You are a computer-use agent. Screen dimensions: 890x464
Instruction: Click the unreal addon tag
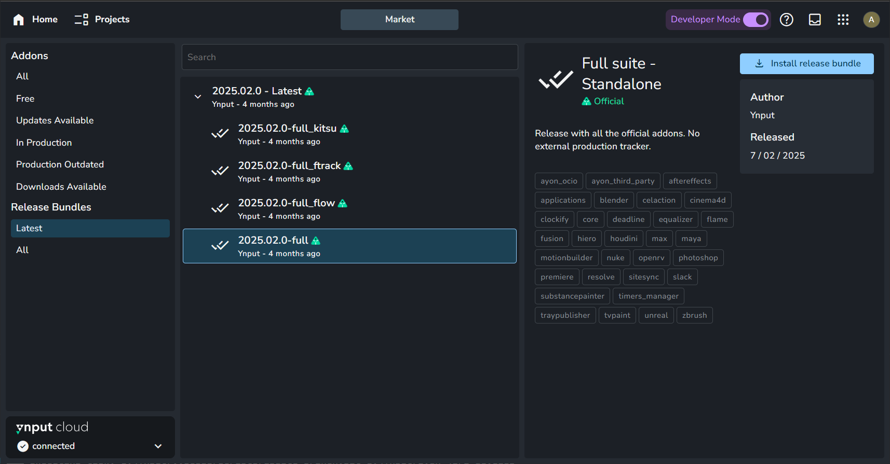point(656,315)
